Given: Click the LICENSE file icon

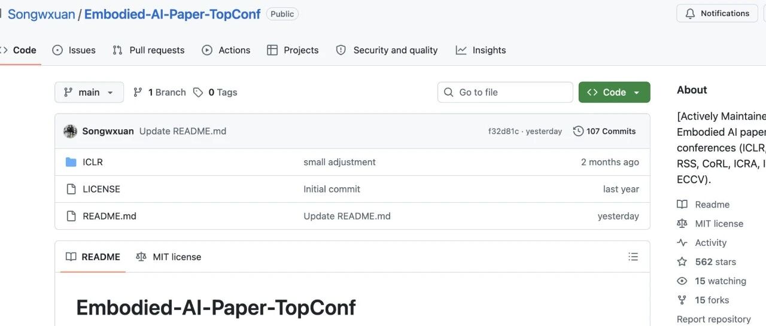Looking at the screenshot, I should coord(71,189).
